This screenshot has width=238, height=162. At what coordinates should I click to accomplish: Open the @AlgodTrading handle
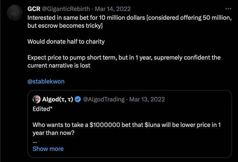pyautogui.click(x=103, y=99)
